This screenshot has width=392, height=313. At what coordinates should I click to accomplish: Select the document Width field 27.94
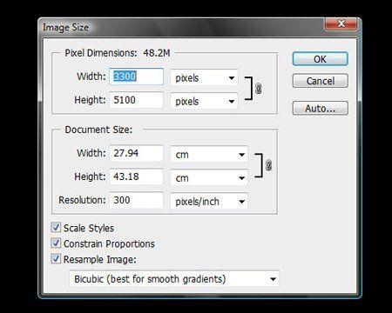click(x=137, y=153)
